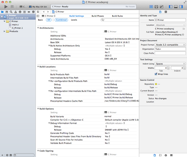
Task: Select main.c in the navigator
Action: click(x=15, y=25)
